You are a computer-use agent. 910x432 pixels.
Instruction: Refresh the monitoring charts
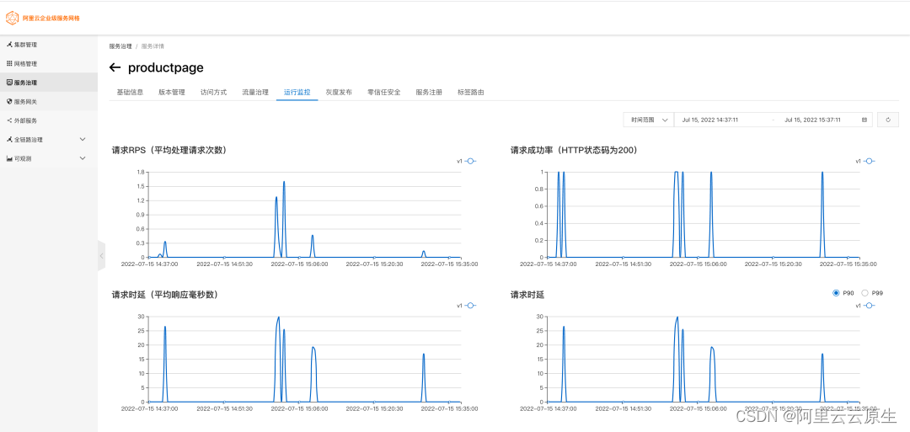click(888, 120)
